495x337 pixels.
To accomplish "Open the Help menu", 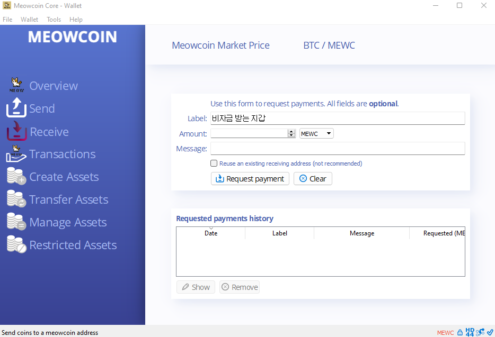I will pos(76,20).
